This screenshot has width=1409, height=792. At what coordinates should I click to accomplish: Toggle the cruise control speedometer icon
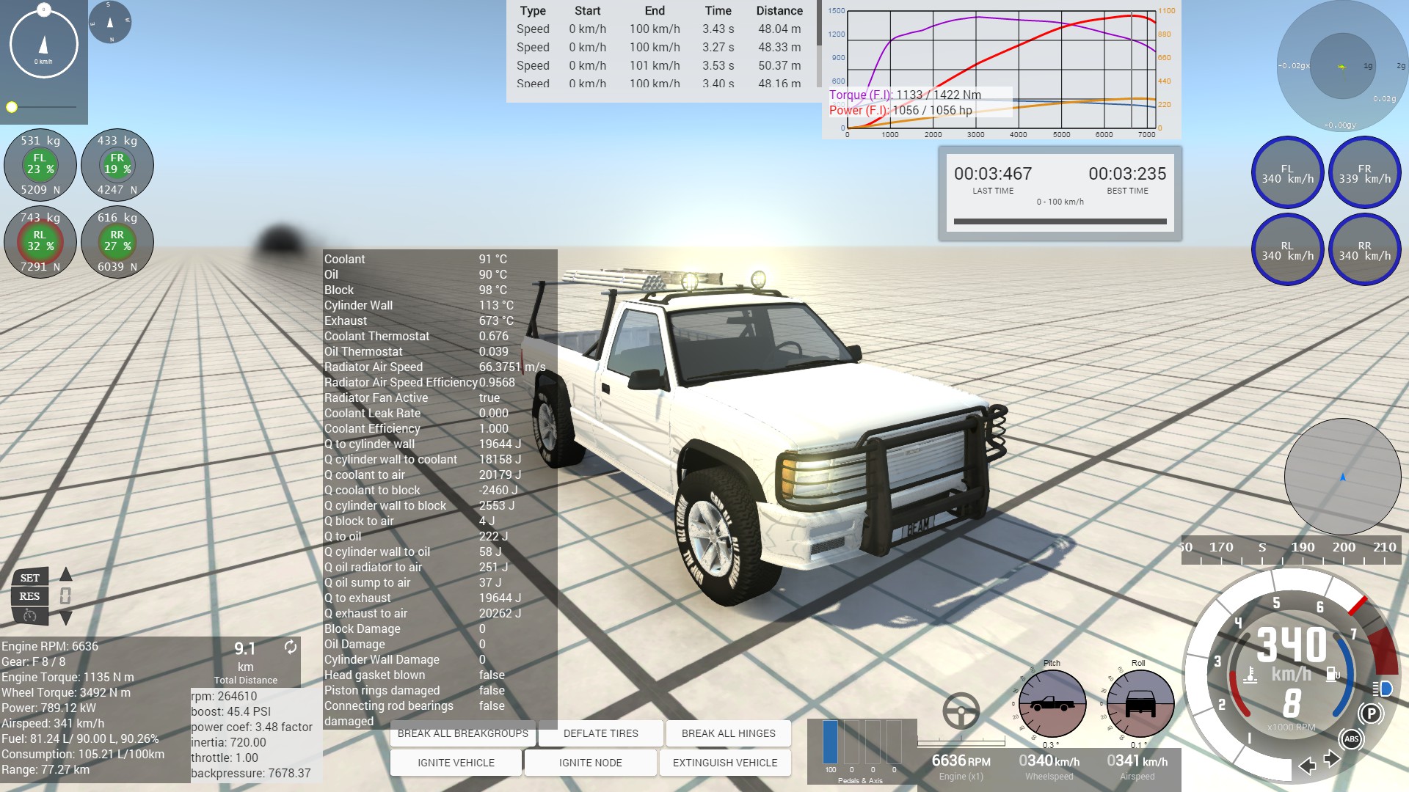point(30,616)
